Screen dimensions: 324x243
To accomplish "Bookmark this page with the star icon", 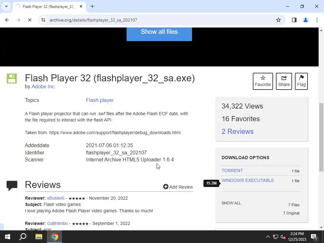I will (278, 20).
